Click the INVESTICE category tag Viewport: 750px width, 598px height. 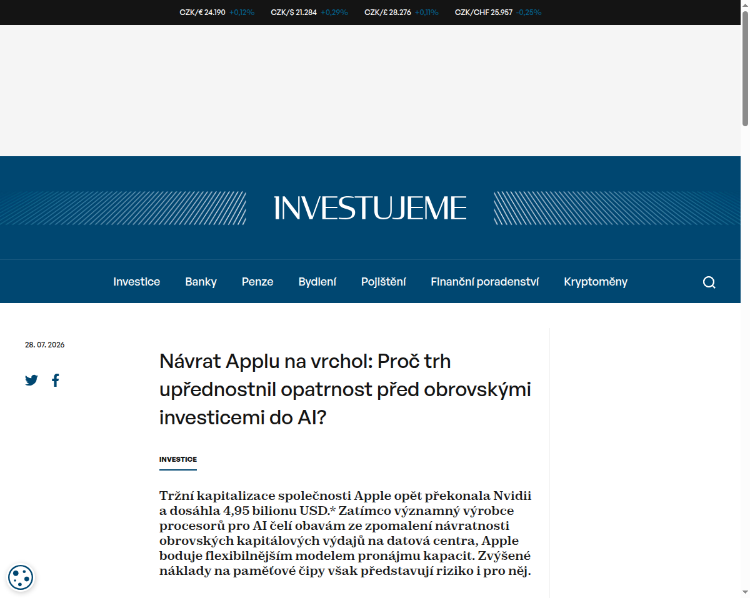[x=178, y=459]
